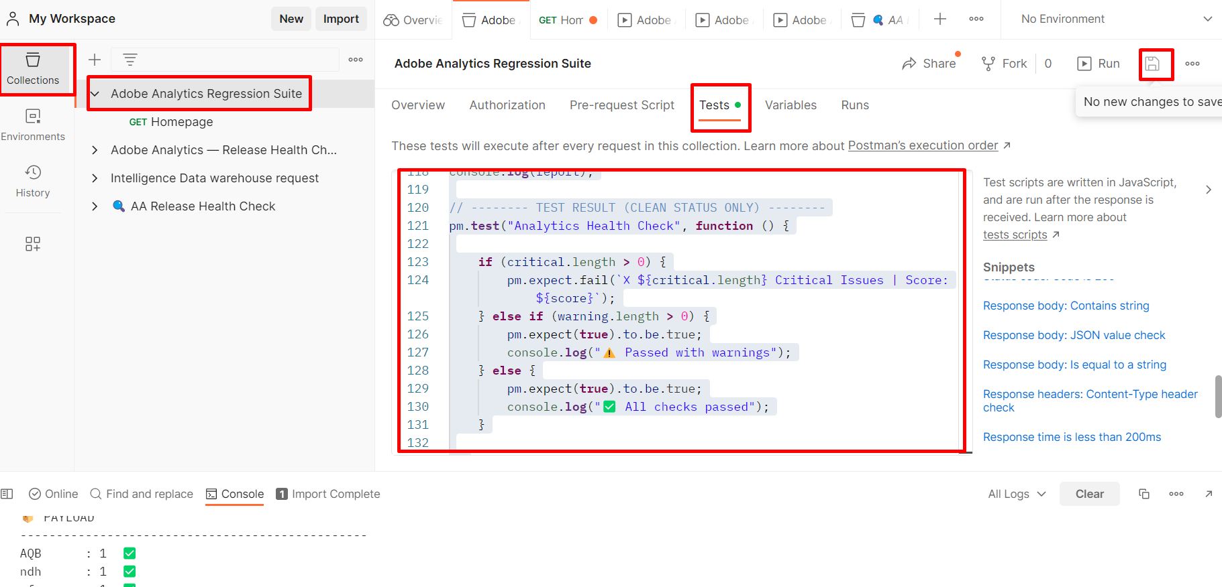Click the Fork icon
1222x587 pixels.
[988, 64]
